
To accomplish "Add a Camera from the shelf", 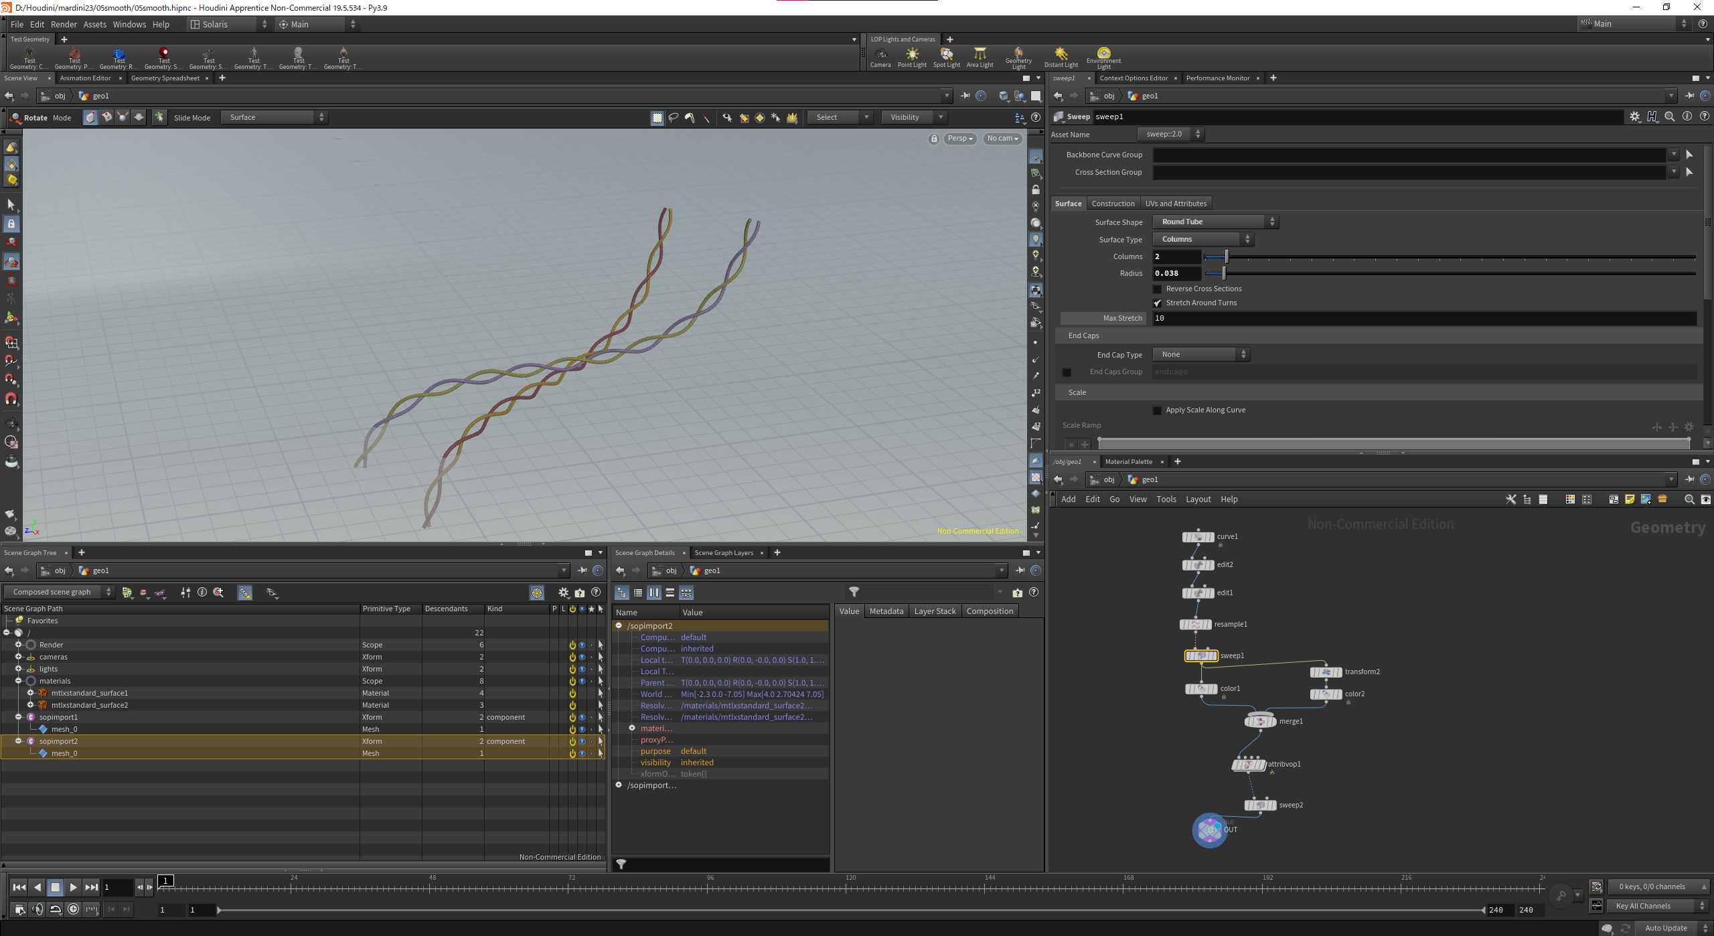I will (x=880, y=58).
